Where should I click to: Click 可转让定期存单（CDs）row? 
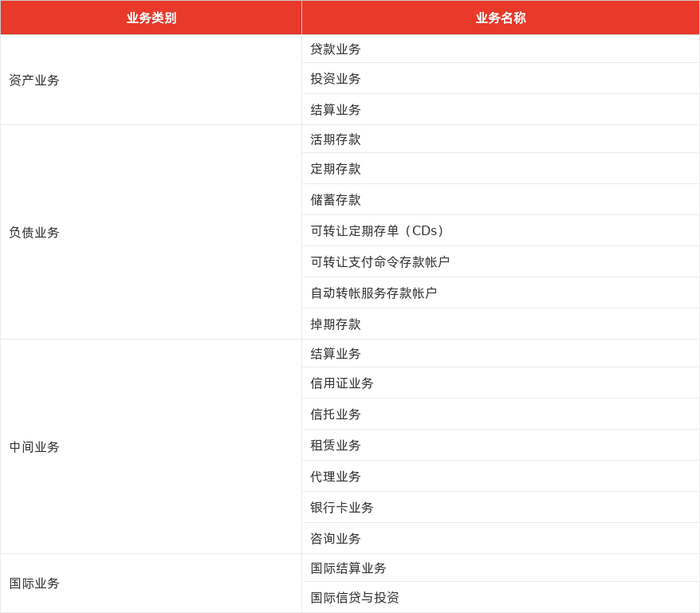click(x=501, y=231)
